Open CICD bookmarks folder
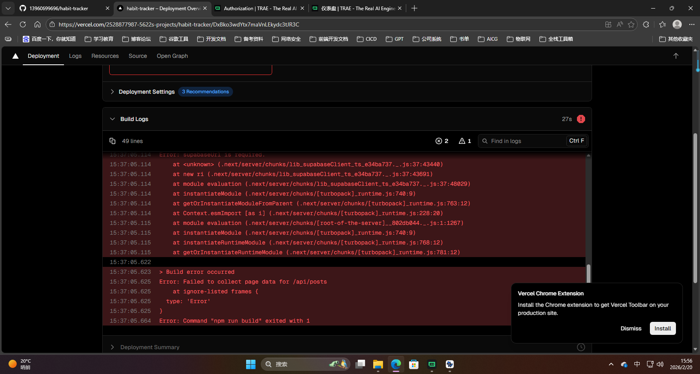The width and height of the screenshot is (700, 374). [367, 39]
